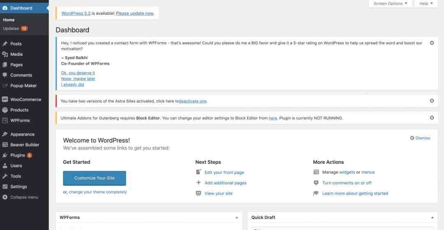Go to WooCommerce via sidebar icon

[x=5, y=100]
